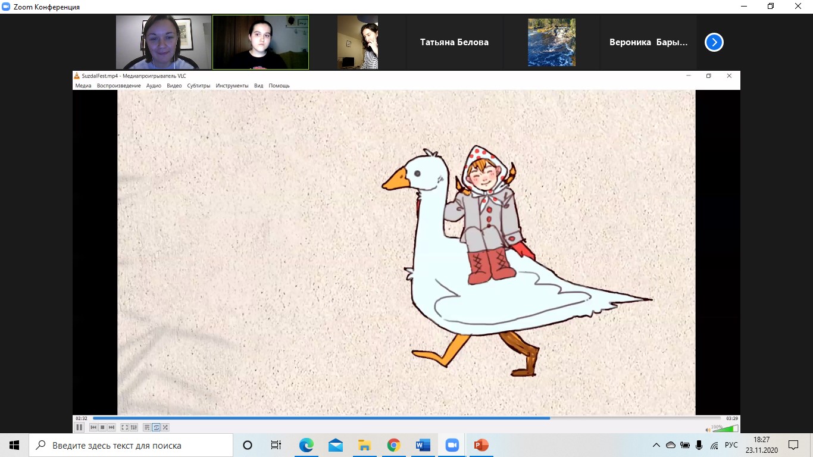This screenshot has height=457, width=813.
Task: Open the Mail app from taskbar
Action: pyautogui.click(x=335, y=445)
